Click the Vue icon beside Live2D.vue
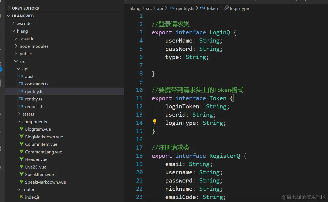This screenshot has width=328, height=202. [21, 167]
